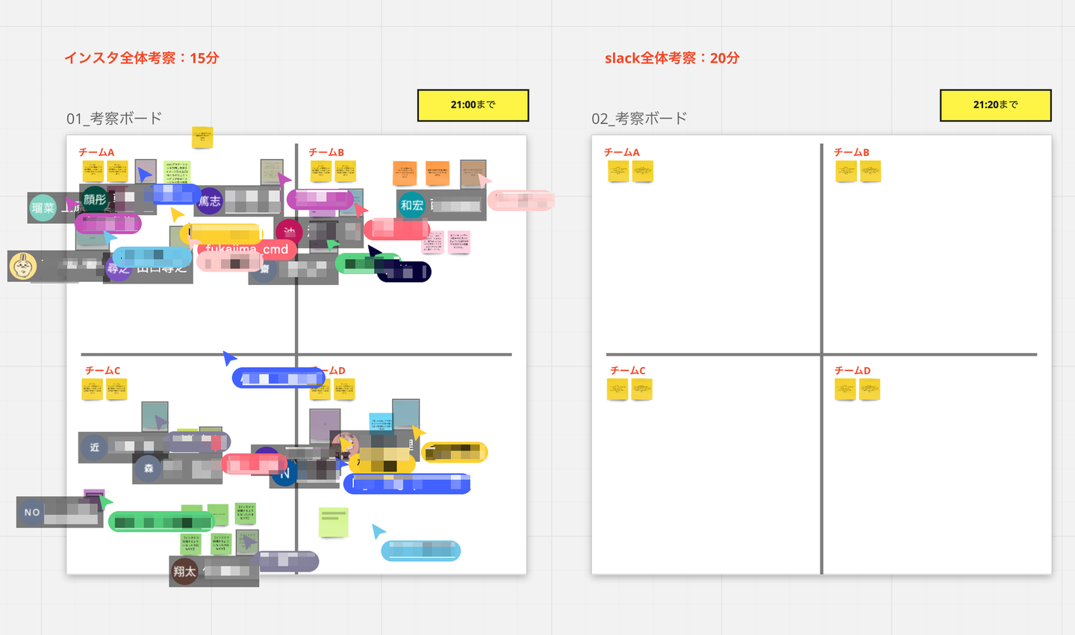Click the 翔太 brown avatar circle
The height and width of the screenshot is (635, 1075).
(184, 572)
